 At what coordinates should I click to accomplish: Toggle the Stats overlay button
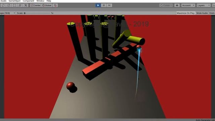point(212,13)
